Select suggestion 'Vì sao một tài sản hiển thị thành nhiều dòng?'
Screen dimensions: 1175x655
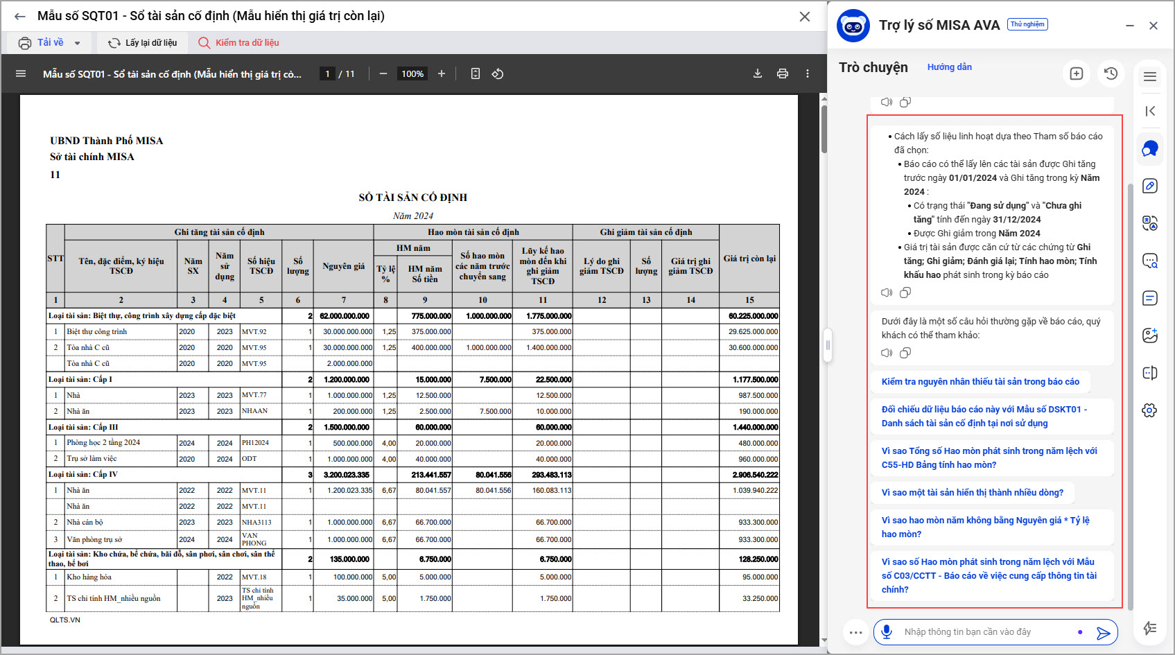[x=972, y=493]
